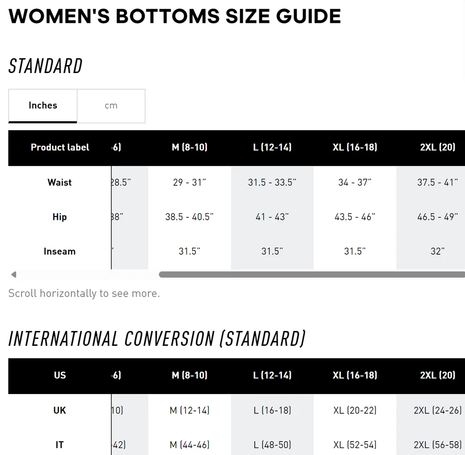The width and height of the screenshot is (465, 455).
Task: Click the 29 - 31" waist cell
Action: [x=189, y=182]
